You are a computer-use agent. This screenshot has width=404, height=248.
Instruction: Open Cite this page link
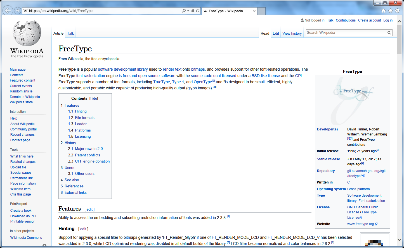[20, 194]
